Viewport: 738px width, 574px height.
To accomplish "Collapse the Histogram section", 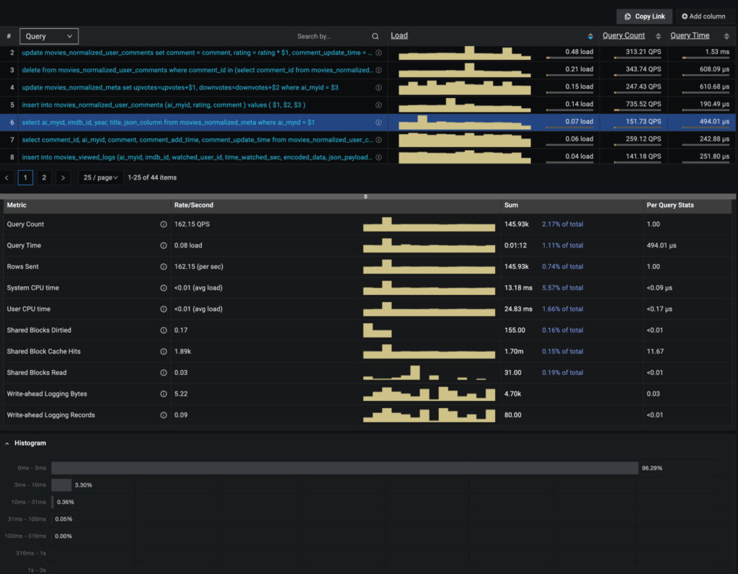I will click(7, 443).
